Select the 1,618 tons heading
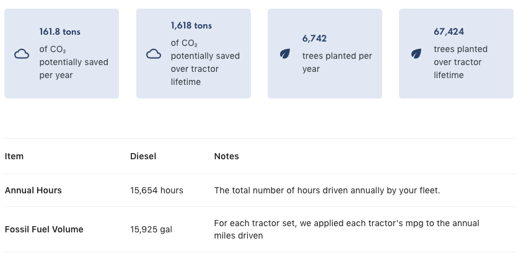The height and width of the screenshot is (259, 521). [191, 25]
